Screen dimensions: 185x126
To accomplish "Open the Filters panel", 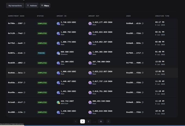I will click(x=45, y=5).
